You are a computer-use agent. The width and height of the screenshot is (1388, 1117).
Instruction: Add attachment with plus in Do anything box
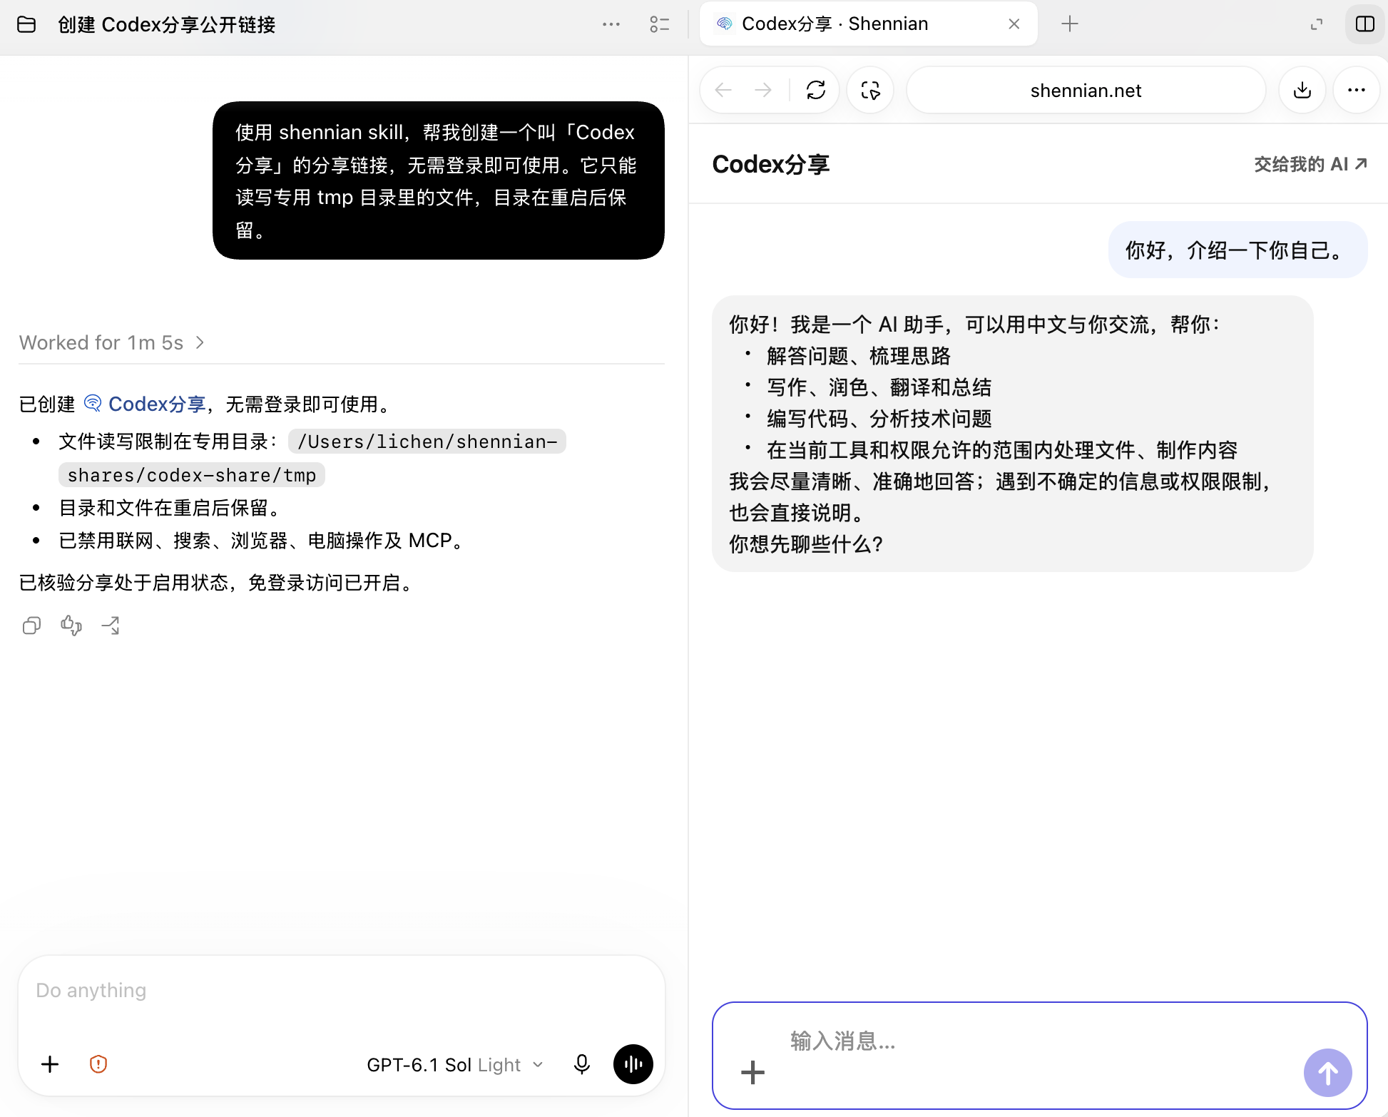point(50,1065)
